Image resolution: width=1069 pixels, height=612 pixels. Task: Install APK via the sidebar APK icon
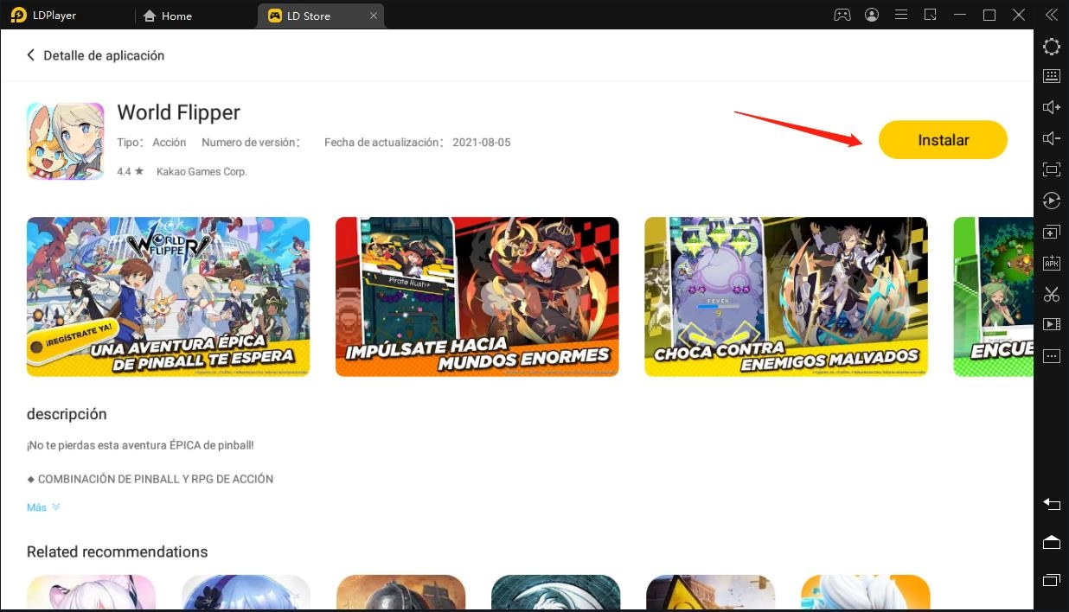pos(1052,263)
